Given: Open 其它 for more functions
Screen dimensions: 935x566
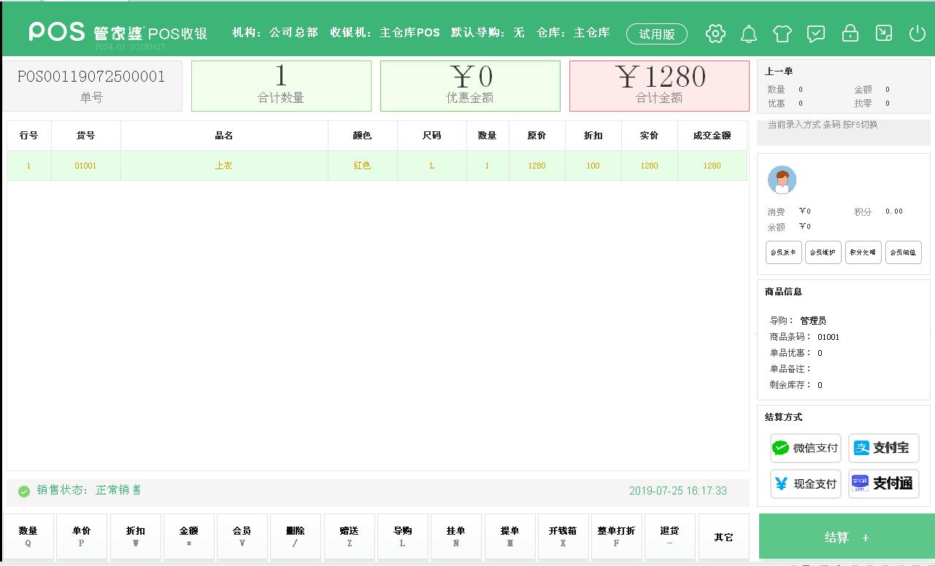Looking at the screenshot, I should click(x=723, y=537).
